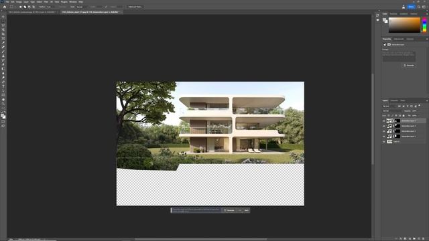429x241 pixels.
Task: Click the Select and Mask button
Action: 135,7
